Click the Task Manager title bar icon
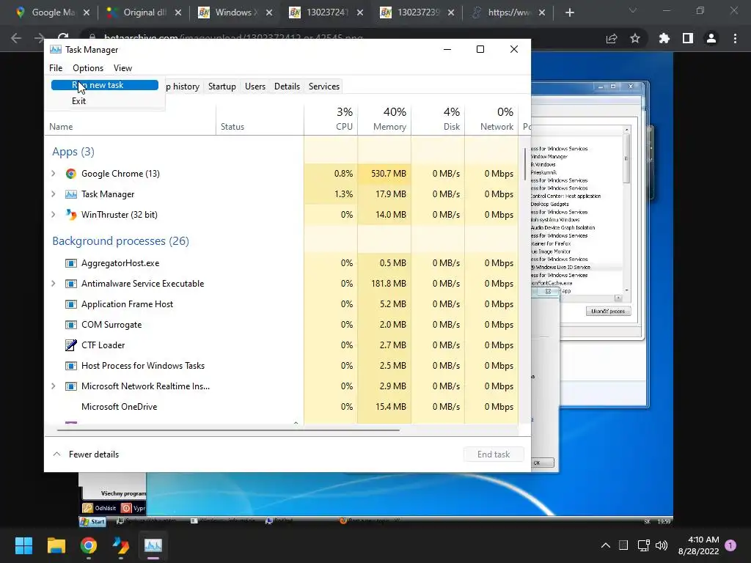This screenshot has width=751, height=563. 56,49
